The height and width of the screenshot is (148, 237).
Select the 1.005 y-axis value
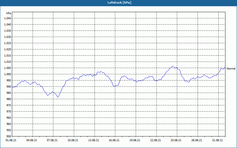coord(7,68)
